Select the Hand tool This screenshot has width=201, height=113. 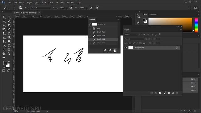click(3, 54)
